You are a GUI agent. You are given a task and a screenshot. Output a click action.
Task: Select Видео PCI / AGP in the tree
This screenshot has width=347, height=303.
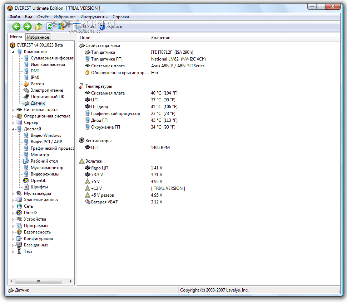pos(46,142)
